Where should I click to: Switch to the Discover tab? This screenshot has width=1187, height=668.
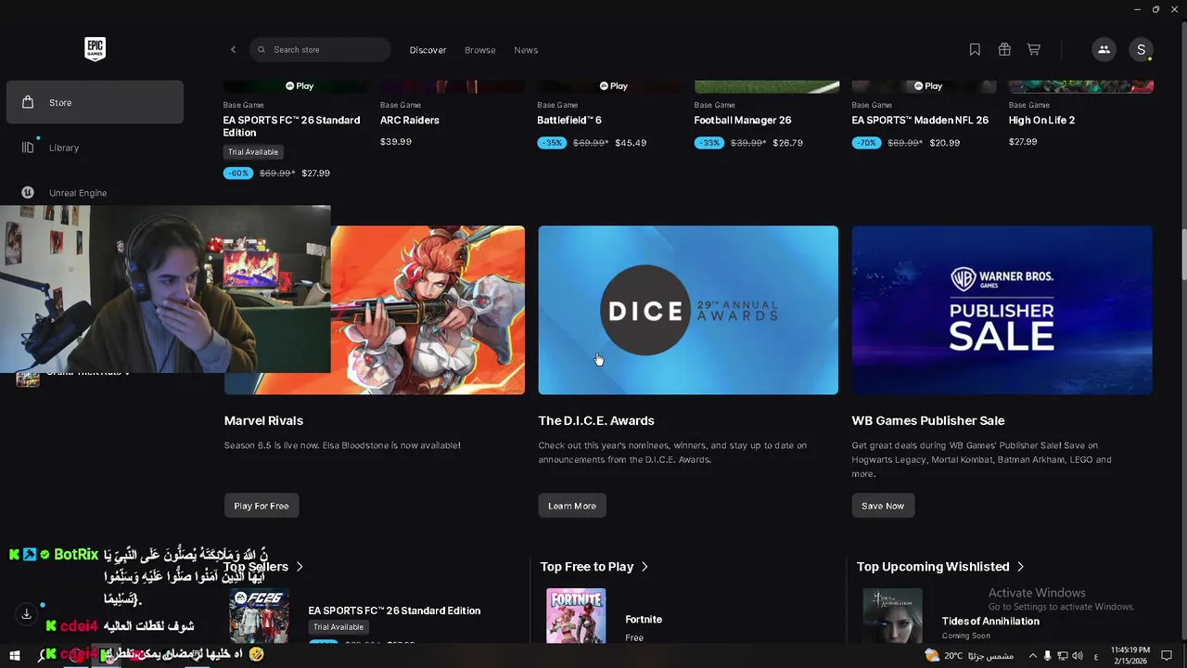[x=428, y=50]
